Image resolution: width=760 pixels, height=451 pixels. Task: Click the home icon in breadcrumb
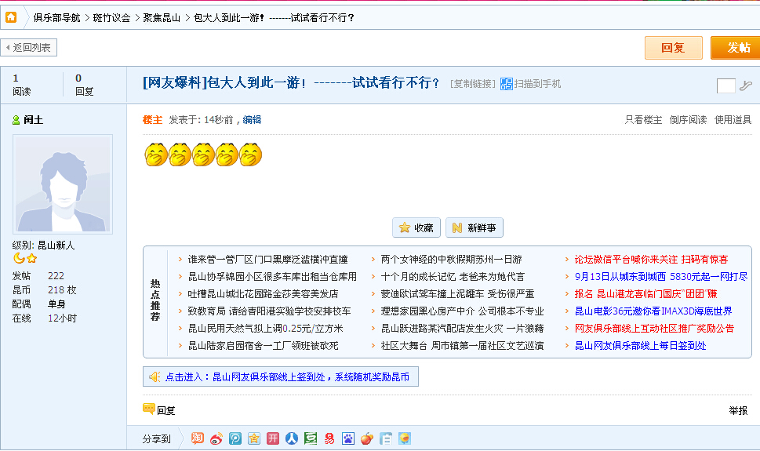click(11, 16)
